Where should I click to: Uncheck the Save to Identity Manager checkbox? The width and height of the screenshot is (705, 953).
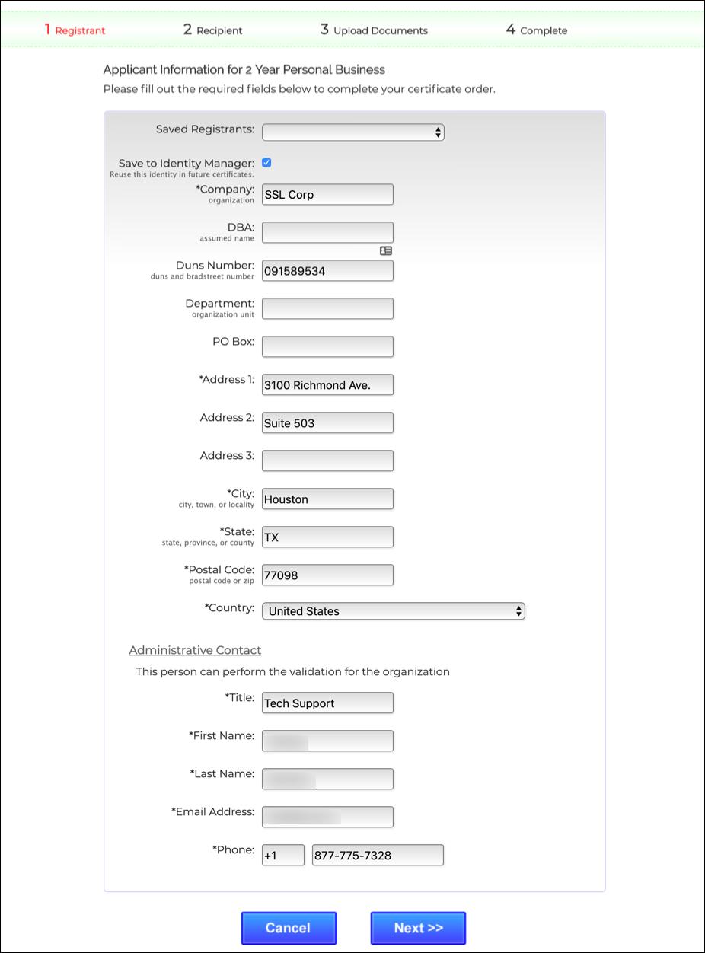[x=266, y=163]
